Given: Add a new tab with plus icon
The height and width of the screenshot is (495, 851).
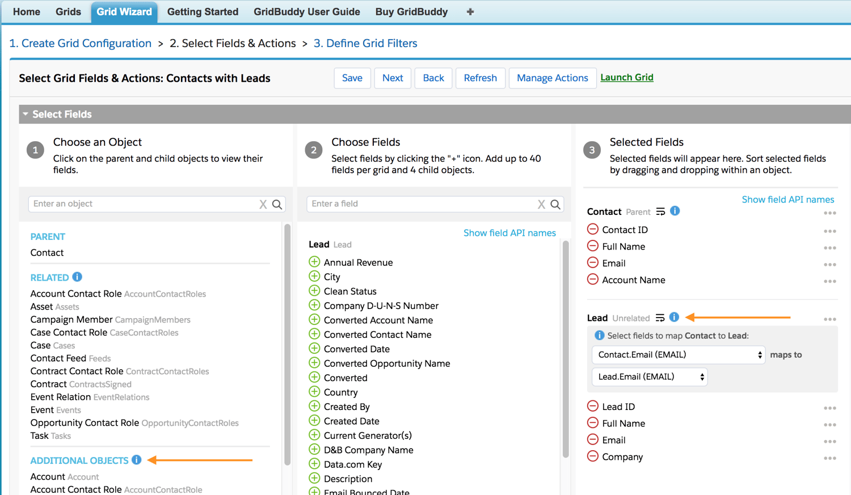Looking at the screenshot, I should pos(470,12).
